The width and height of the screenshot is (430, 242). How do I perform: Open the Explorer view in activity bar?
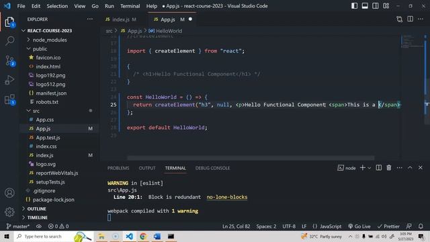tap(9, 22)
